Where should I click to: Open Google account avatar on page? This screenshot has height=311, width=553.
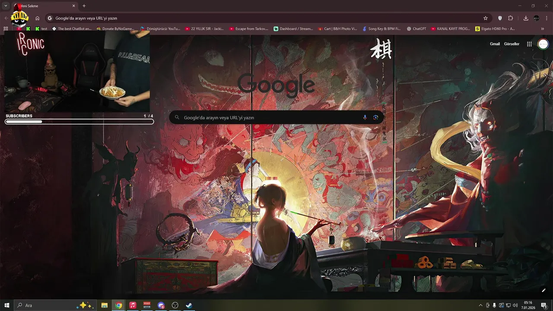click(543, 44)
